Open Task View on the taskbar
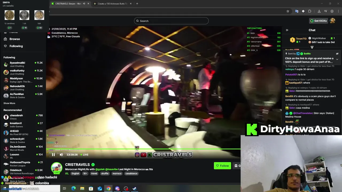 64,189
